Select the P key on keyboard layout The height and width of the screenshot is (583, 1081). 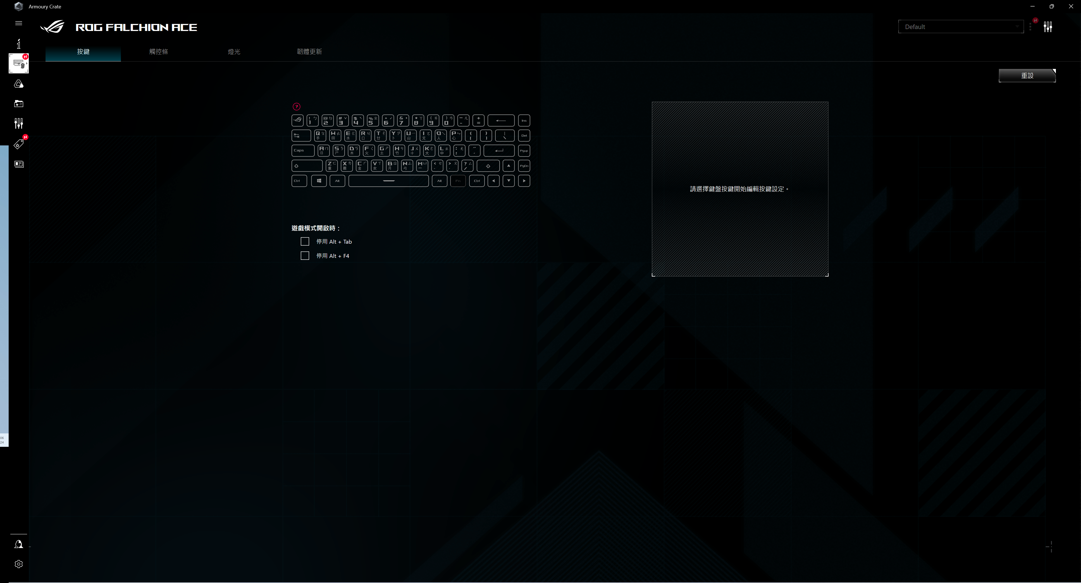pyautogui.click(x=456, y=135)
